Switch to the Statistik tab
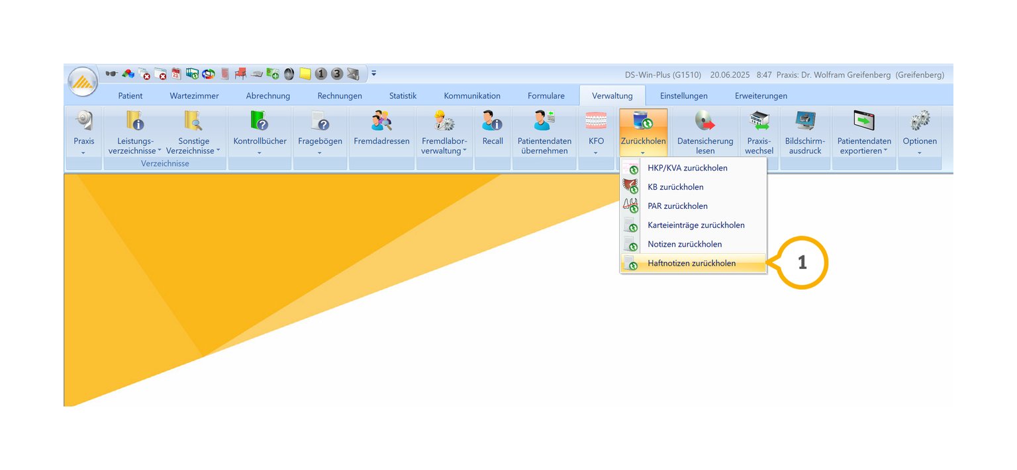The image size is (1017, 470). [x=403, y=96]
